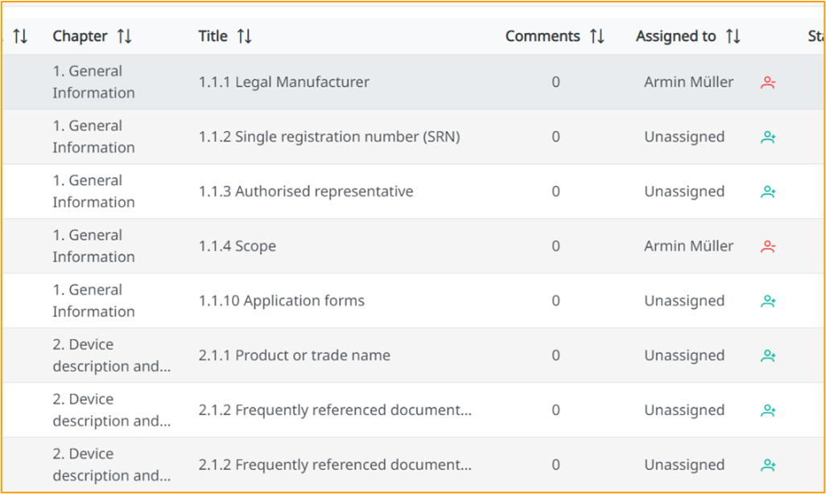This screenshot has width=826, height=494.
Task: Click the assign-user icon for 1.1.10 Application forms
Action: pos(768,300)
